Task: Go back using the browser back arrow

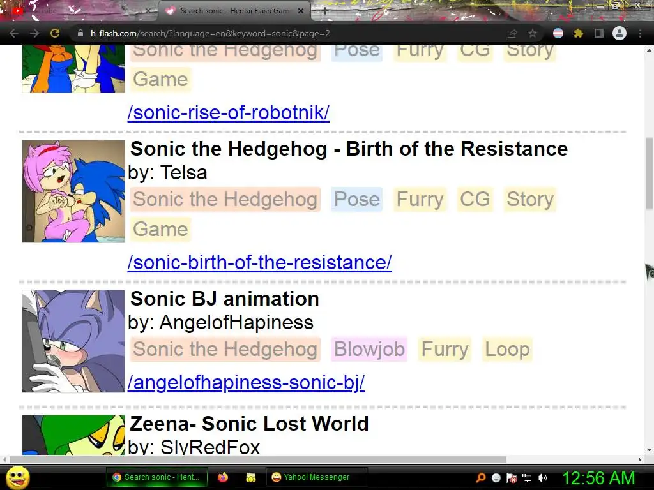Action: tap(14, 33)
